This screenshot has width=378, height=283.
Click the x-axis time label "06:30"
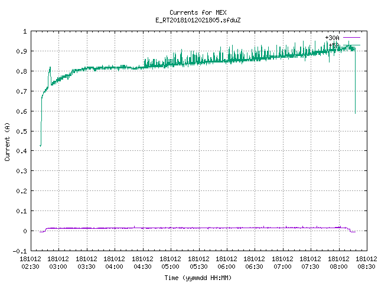coord(255,266)
